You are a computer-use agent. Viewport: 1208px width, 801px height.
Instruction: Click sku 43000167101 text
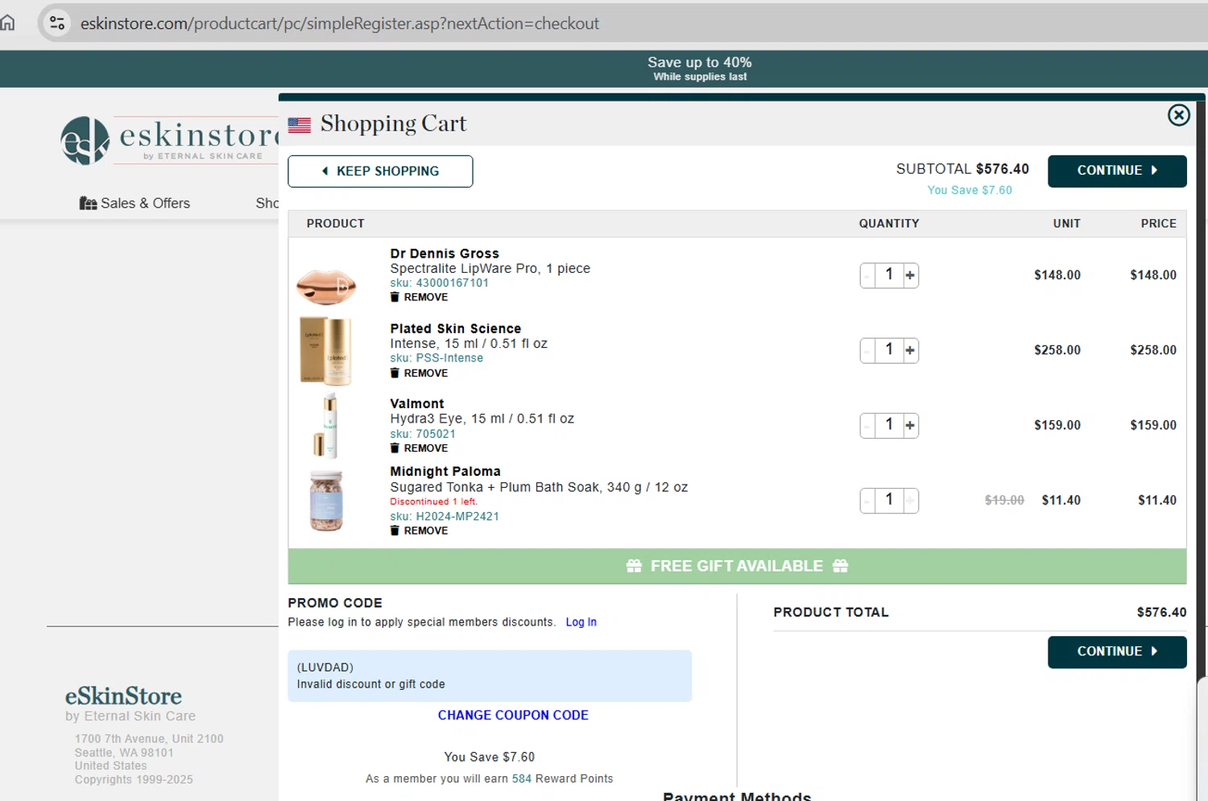[440, 283]
